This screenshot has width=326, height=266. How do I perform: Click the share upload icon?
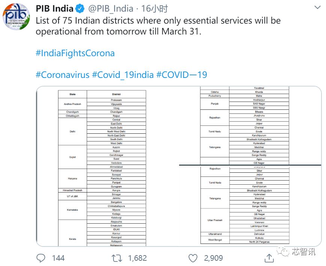(269, 258)
